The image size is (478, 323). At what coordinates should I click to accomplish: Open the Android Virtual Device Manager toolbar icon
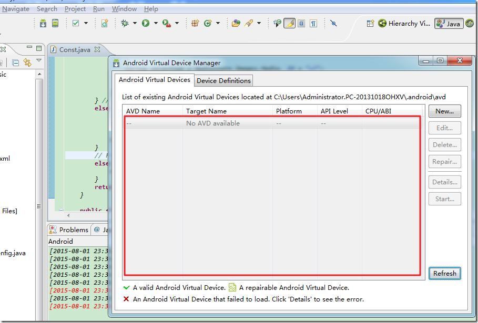55,23
